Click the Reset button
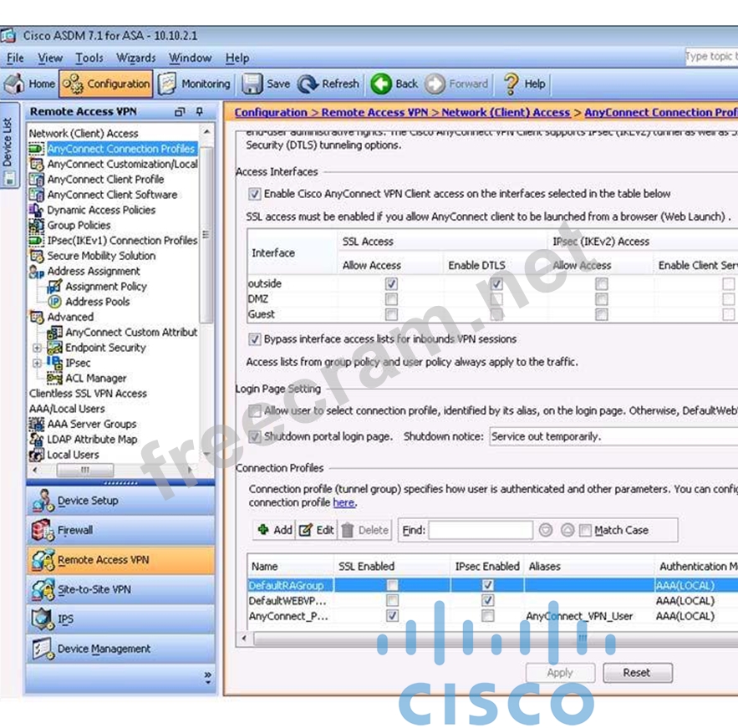738x728 pixels. pos(636,672)
